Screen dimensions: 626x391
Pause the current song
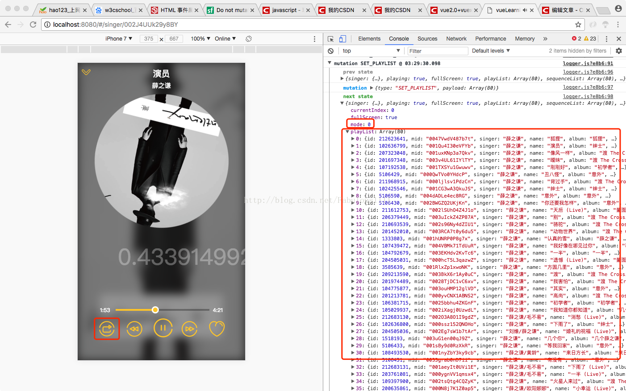163,329
